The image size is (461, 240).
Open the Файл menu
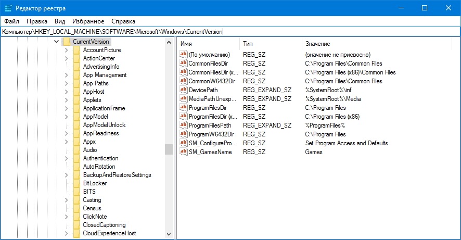click(x=12, y=21)
